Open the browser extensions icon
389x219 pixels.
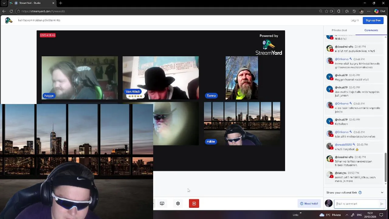coord(339,11)
